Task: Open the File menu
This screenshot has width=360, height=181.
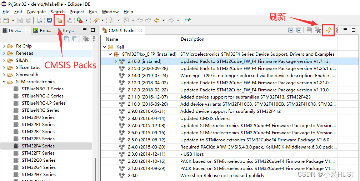Action: click(x=6, y=12)
